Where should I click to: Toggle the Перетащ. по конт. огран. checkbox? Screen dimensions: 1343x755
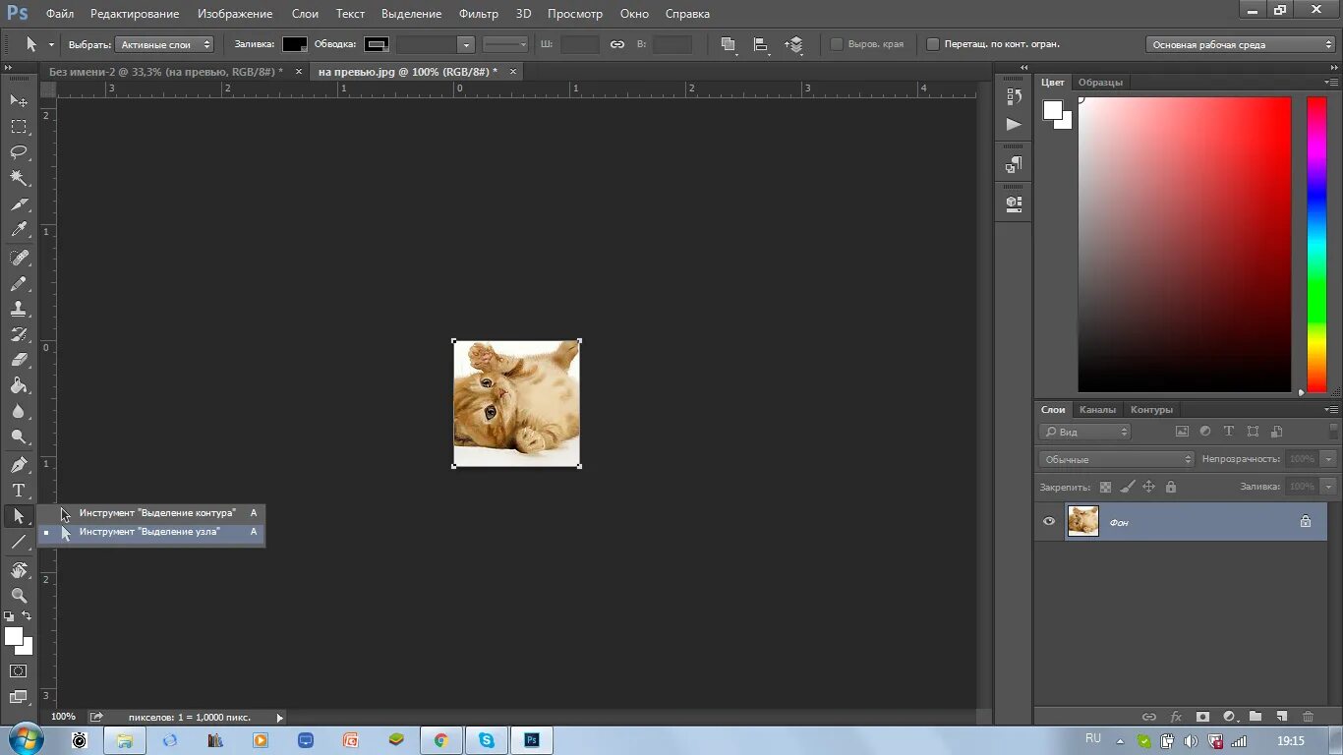click(x=933, y=44)
